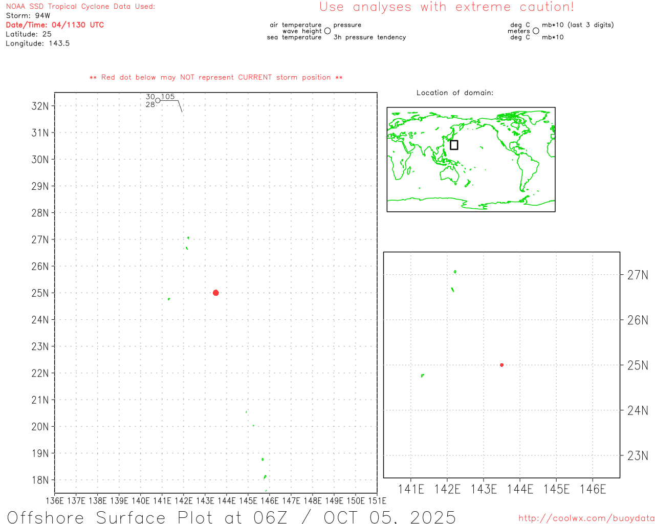Click 'OCT 05, 2025' date in title
Image resolution: width=655 pixels, height=524 pixels.
pyautogui.click(x=389, y=517)
